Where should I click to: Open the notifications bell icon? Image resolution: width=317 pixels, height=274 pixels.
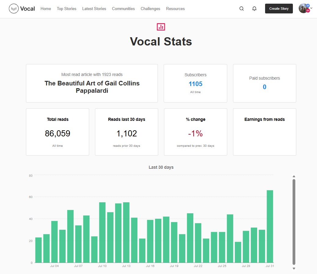tap(254, 9)
